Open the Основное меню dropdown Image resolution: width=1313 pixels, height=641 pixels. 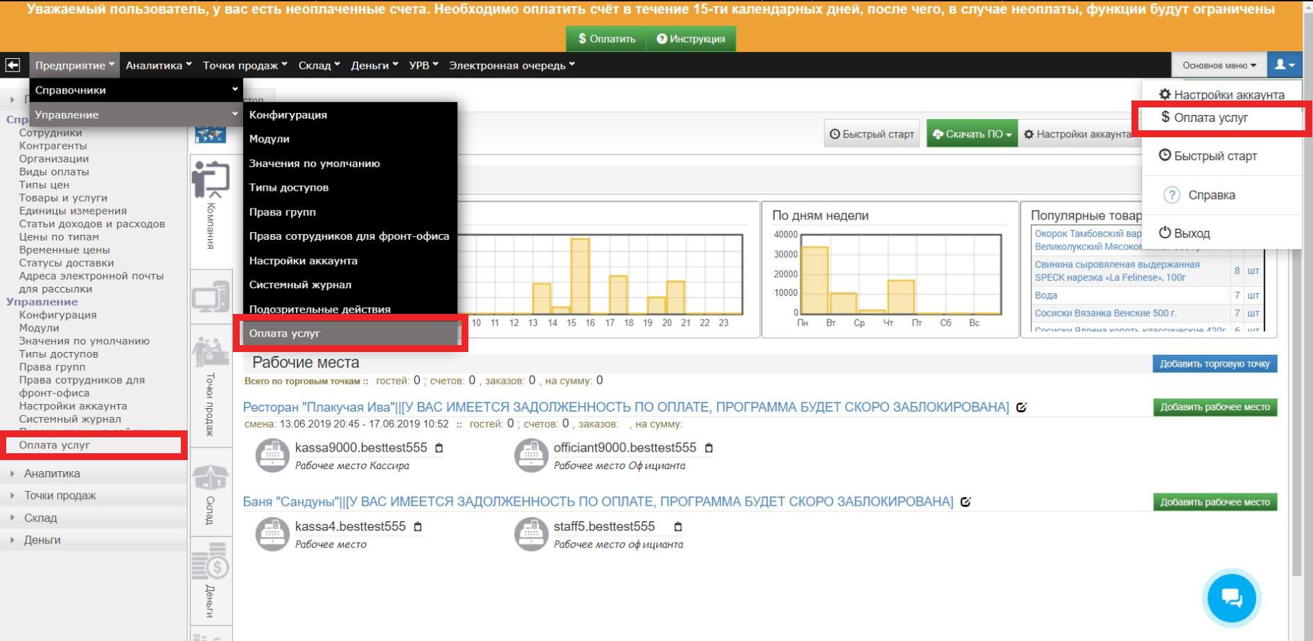(x=1219, y=65)
